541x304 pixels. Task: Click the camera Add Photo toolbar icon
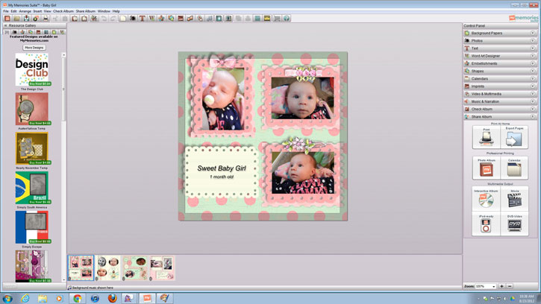(133, 19)
